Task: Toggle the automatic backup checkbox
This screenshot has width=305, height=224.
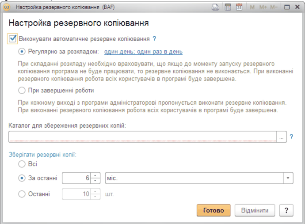Action: [12, 39]
